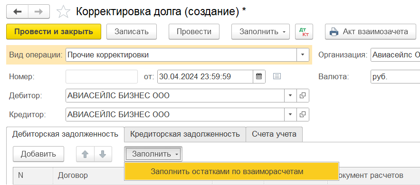420x185 pixels.
Task: Open calendar picker next to date field
Action: pos(259,76)
